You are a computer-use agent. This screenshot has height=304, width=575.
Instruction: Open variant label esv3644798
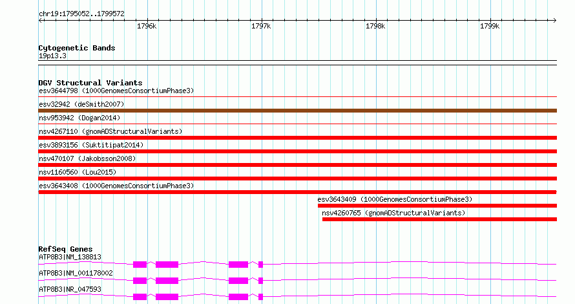pos(116,91)
